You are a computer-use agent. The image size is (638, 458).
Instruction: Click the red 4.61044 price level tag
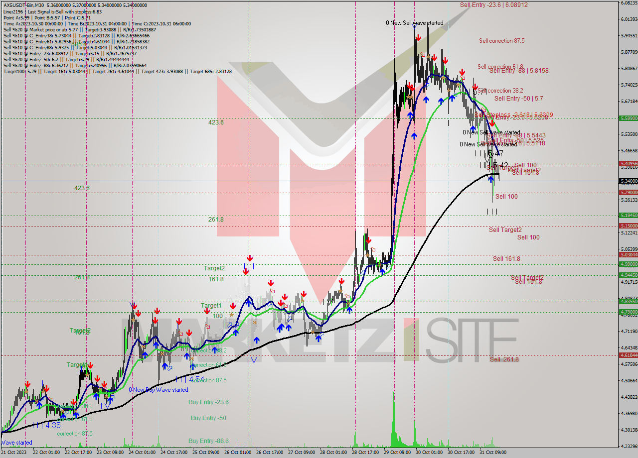tap(628, 355)
